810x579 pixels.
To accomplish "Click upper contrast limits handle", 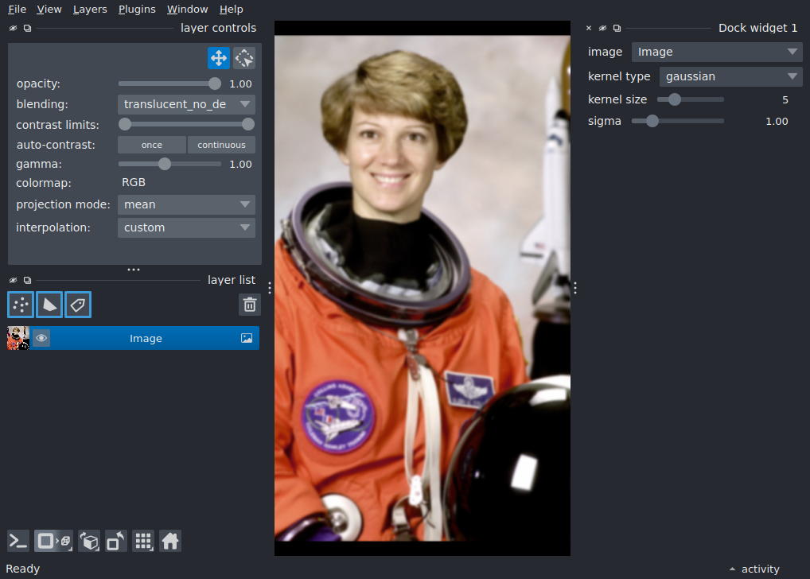I will click(x=248, y=124).
